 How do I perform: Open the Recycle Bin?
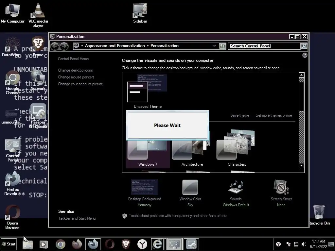tap(319, 215)
